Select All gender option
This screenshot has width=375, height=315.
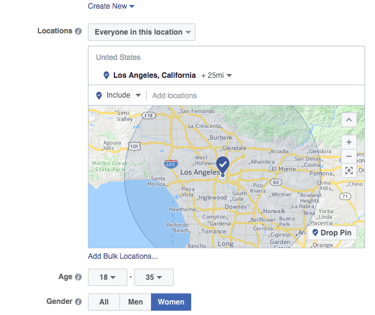[104, 302]
